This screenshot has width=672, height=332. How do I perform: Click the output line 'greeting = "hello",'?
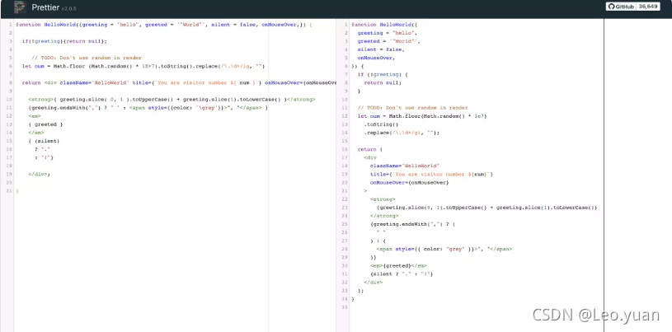tap(388, 33)
